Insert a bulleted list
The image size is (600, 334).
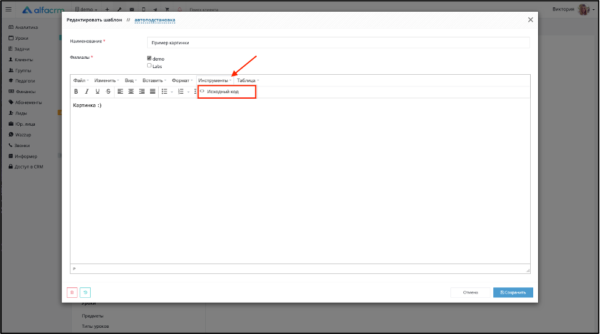click(x=164, y=91)
